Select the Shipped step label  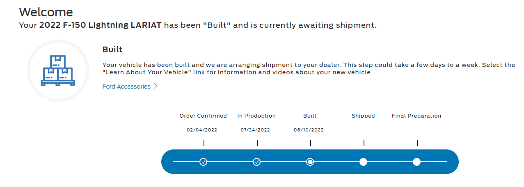click(363, 116)
